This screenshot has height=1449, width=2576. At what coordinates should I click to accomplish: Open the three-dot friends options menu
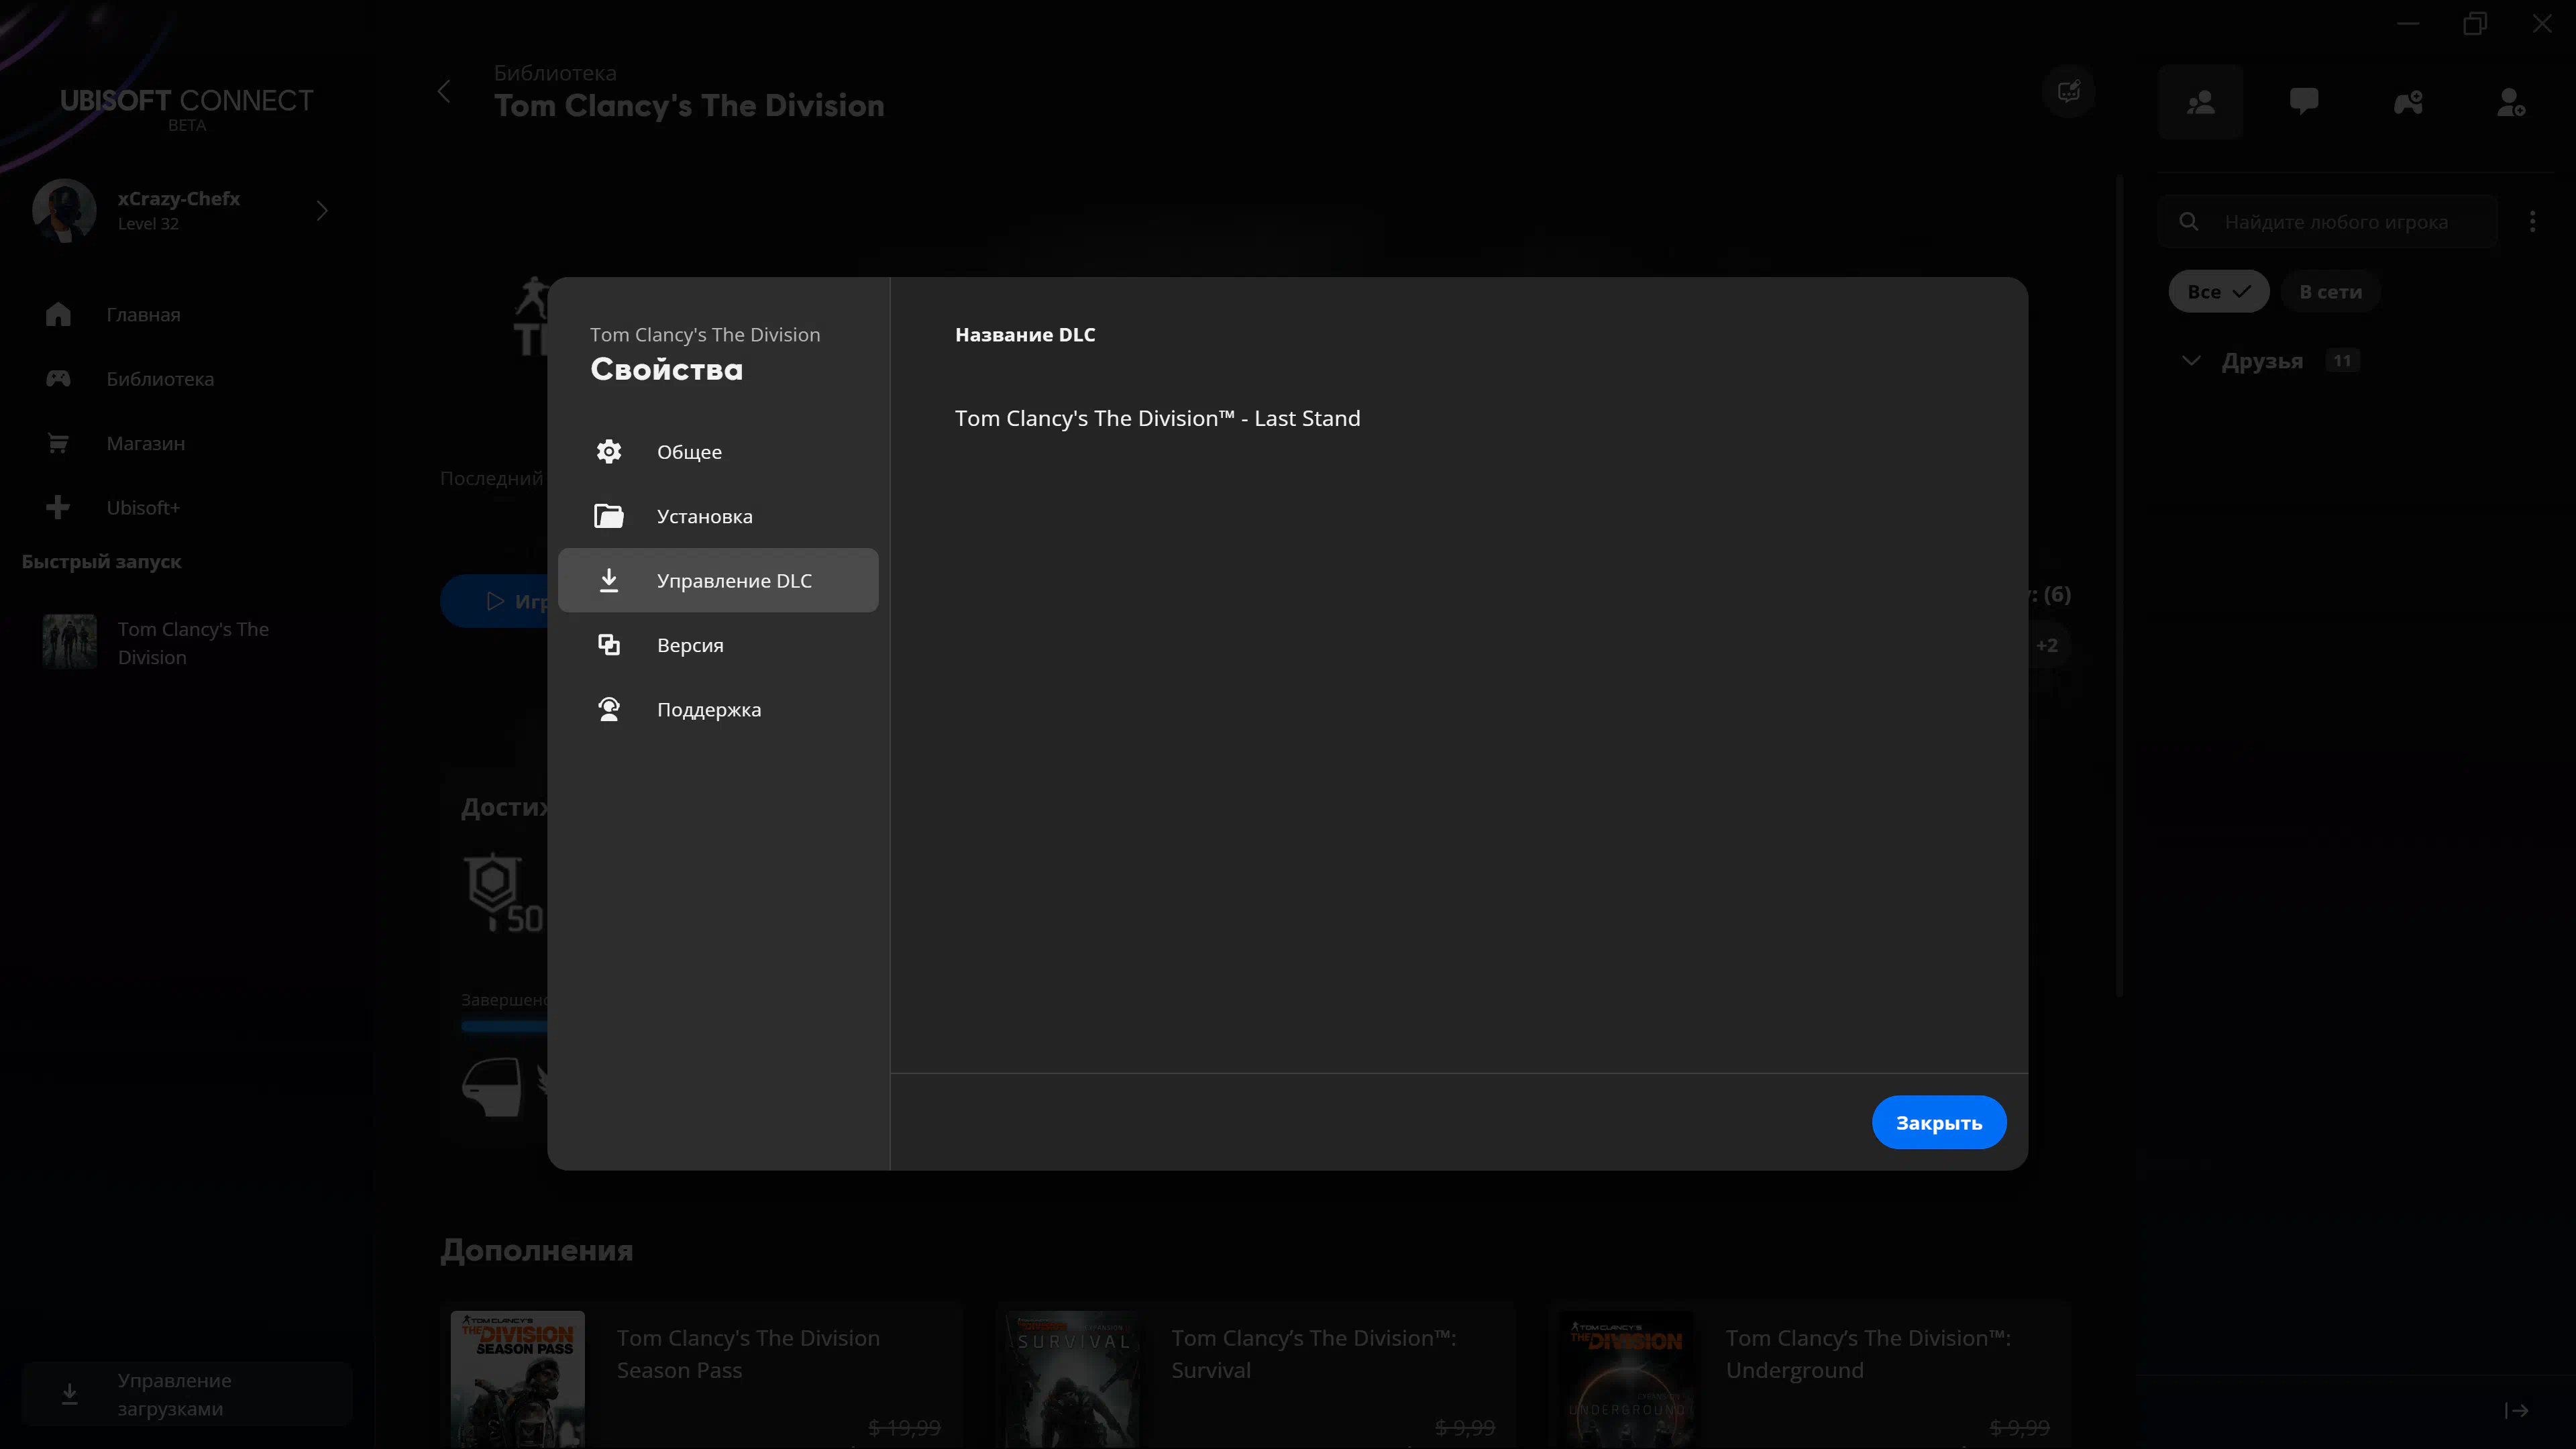(2532, 222)
